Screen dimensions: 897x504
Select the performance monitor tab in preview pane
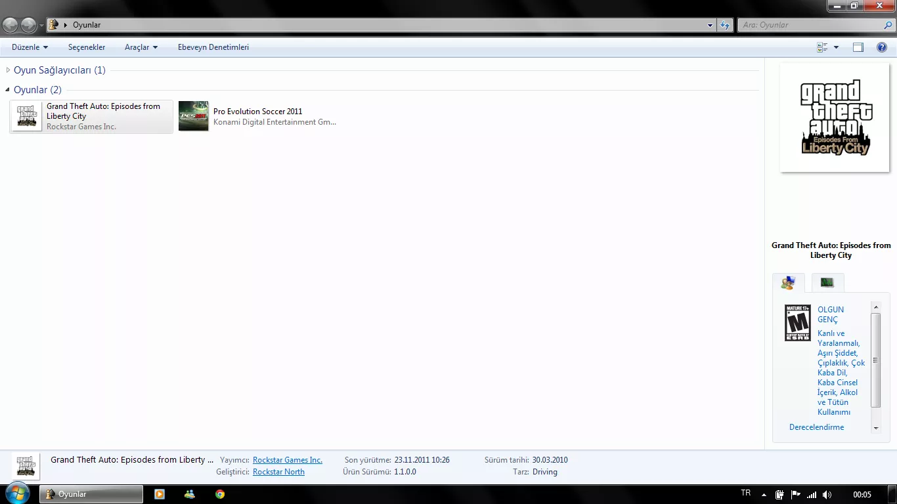(x=827, y=283)
